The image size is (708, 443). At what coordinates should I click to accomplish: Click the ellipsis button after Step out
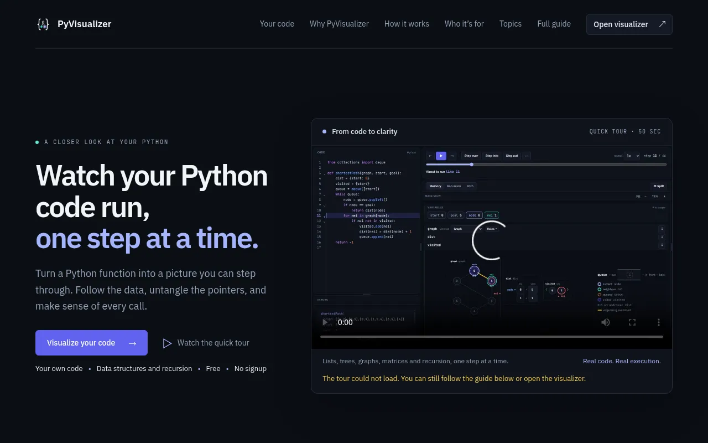pyautogui.click(x=527, y=156)
